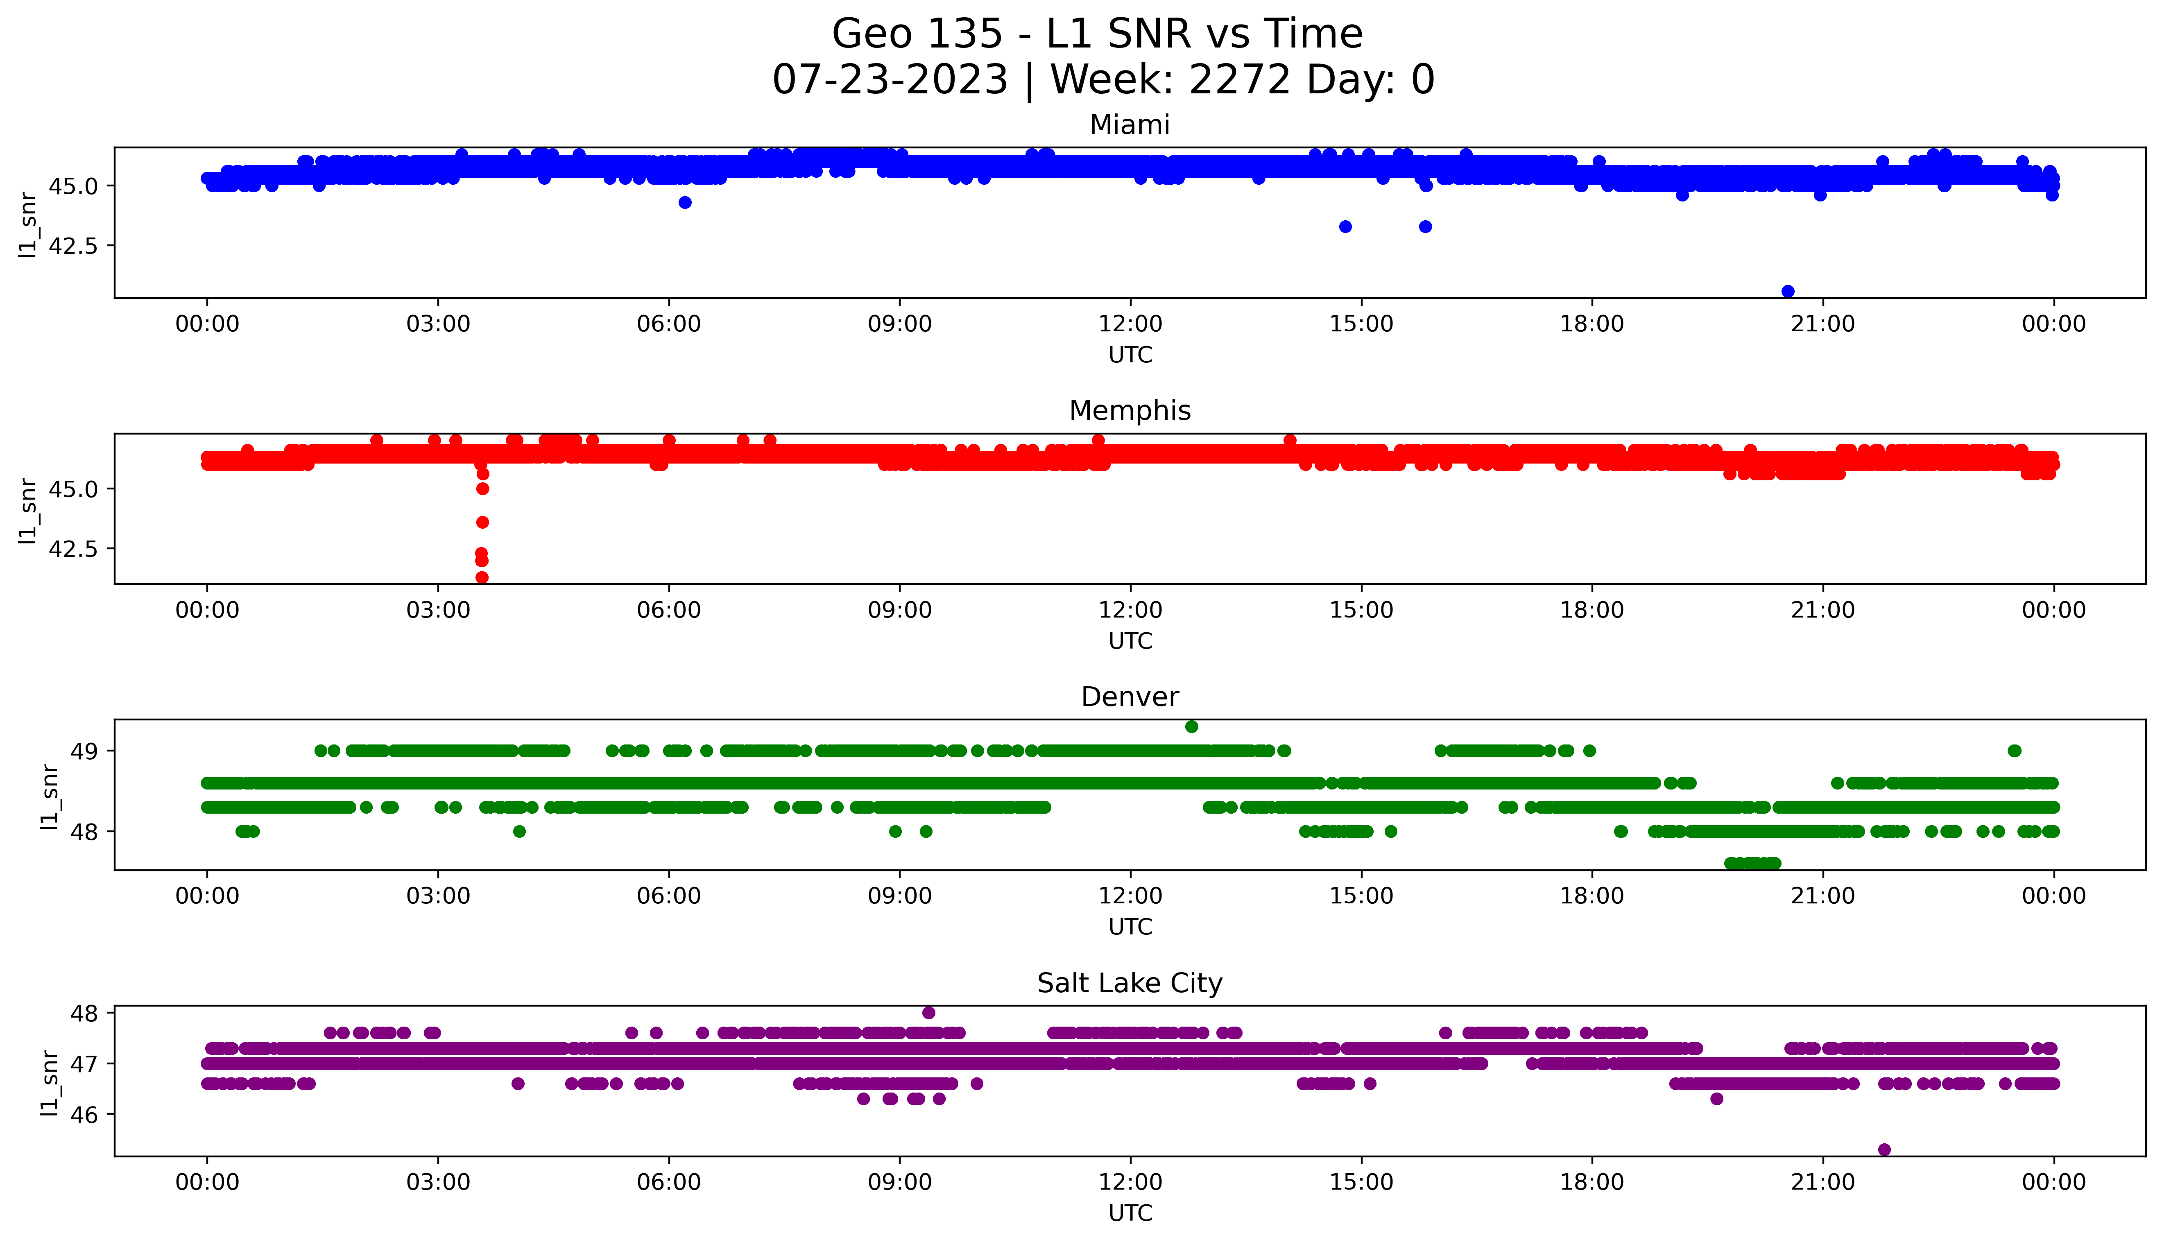Screen dimensions: 2162x1242
Task: Click the lowest purple point in Salt Lake City plot
Action: coord(1885,1150)
